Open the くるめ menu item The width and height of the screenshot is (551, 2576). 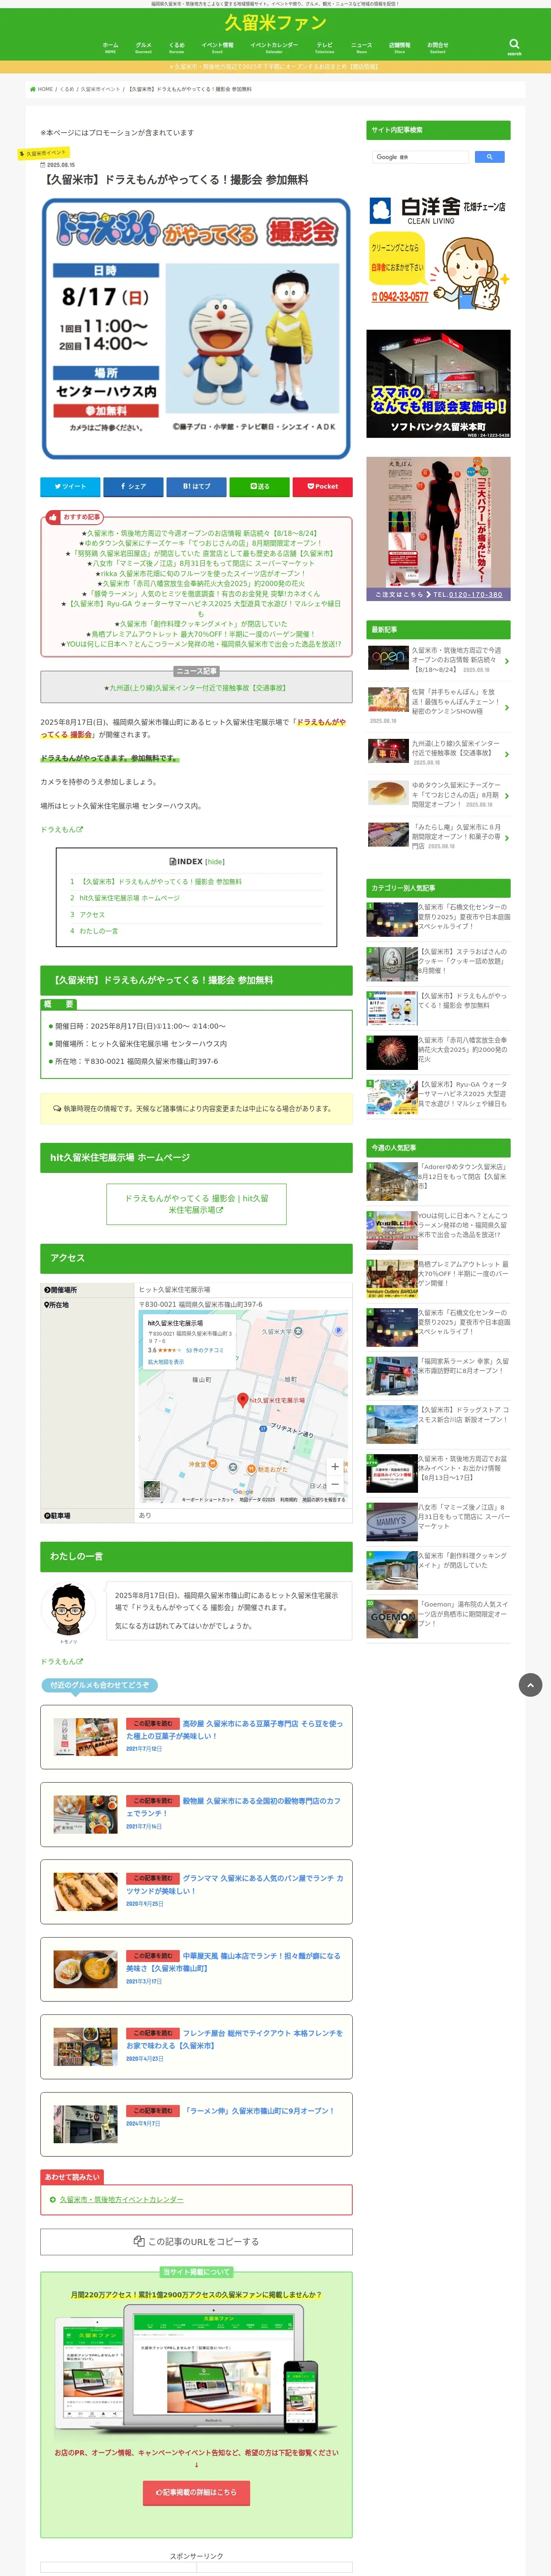(177, 47)
